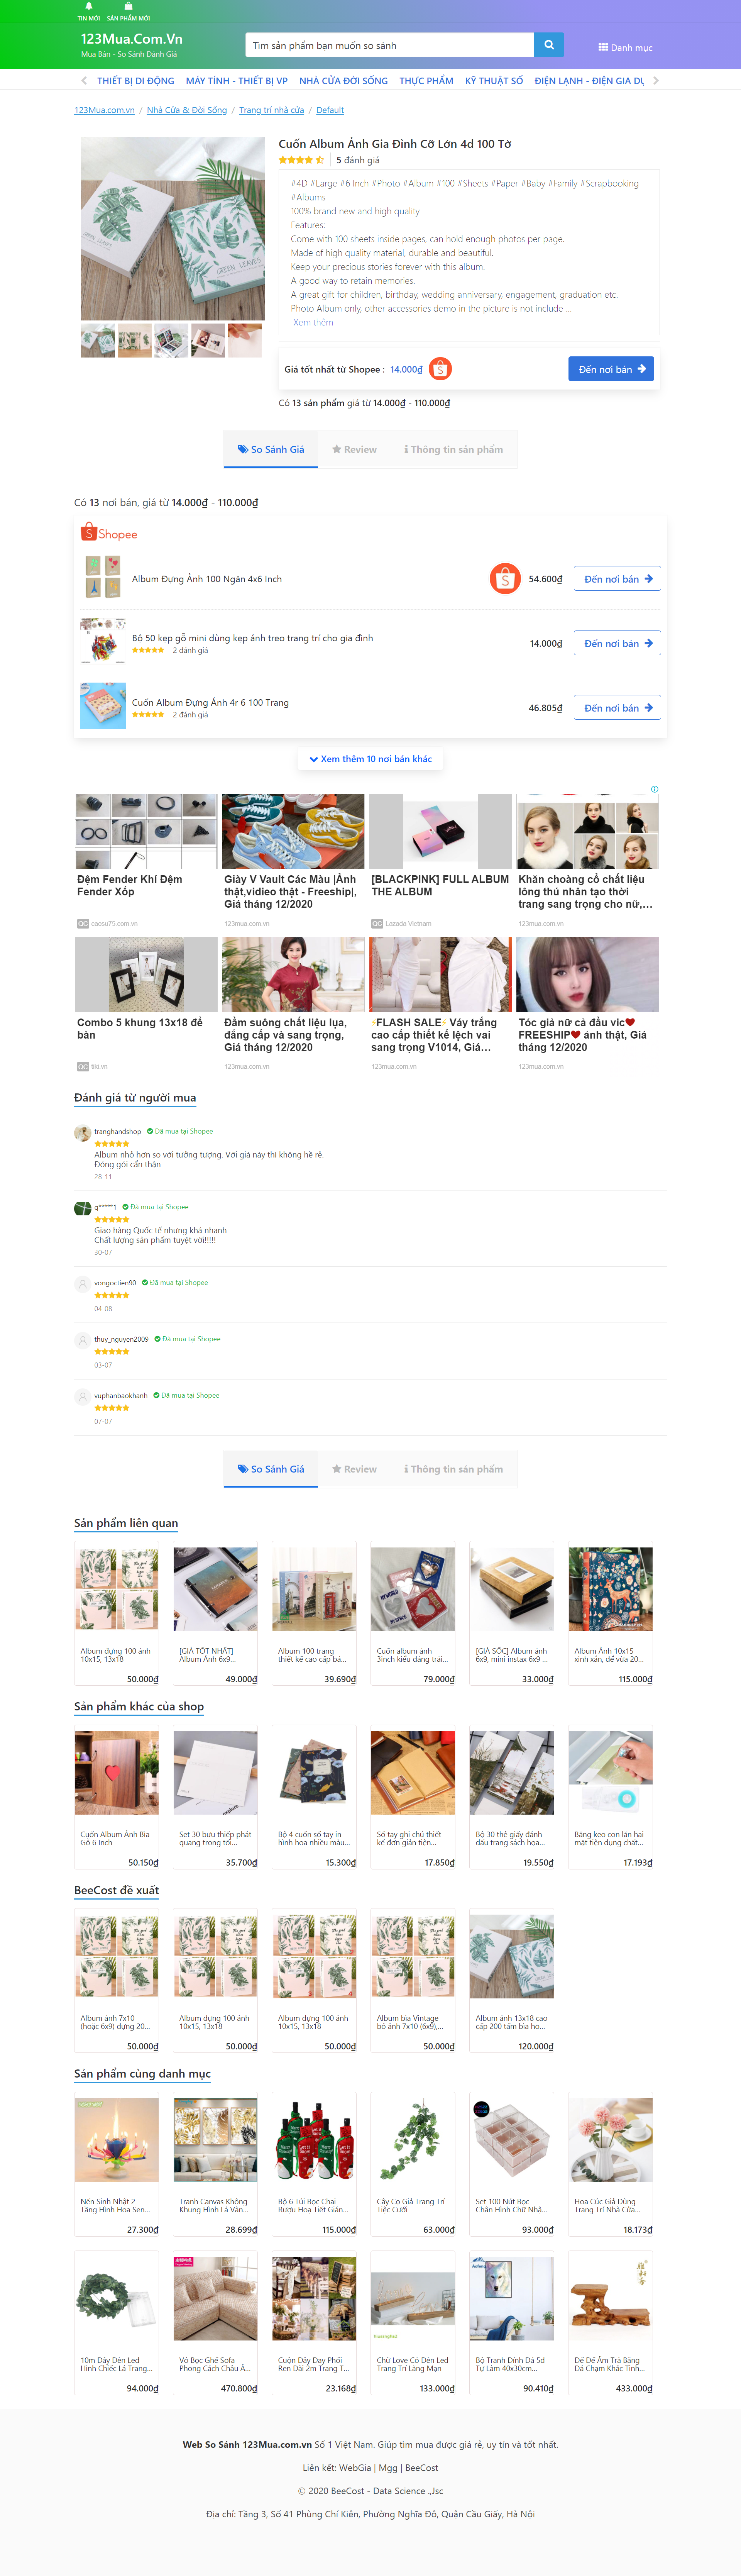
Task: Expand Xem thêm 10 nơi bán khác
Action: tap(370, 759)
